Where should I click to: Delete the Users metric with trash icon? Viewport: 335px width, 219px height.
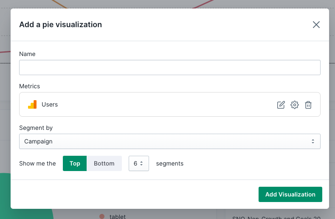308,105
